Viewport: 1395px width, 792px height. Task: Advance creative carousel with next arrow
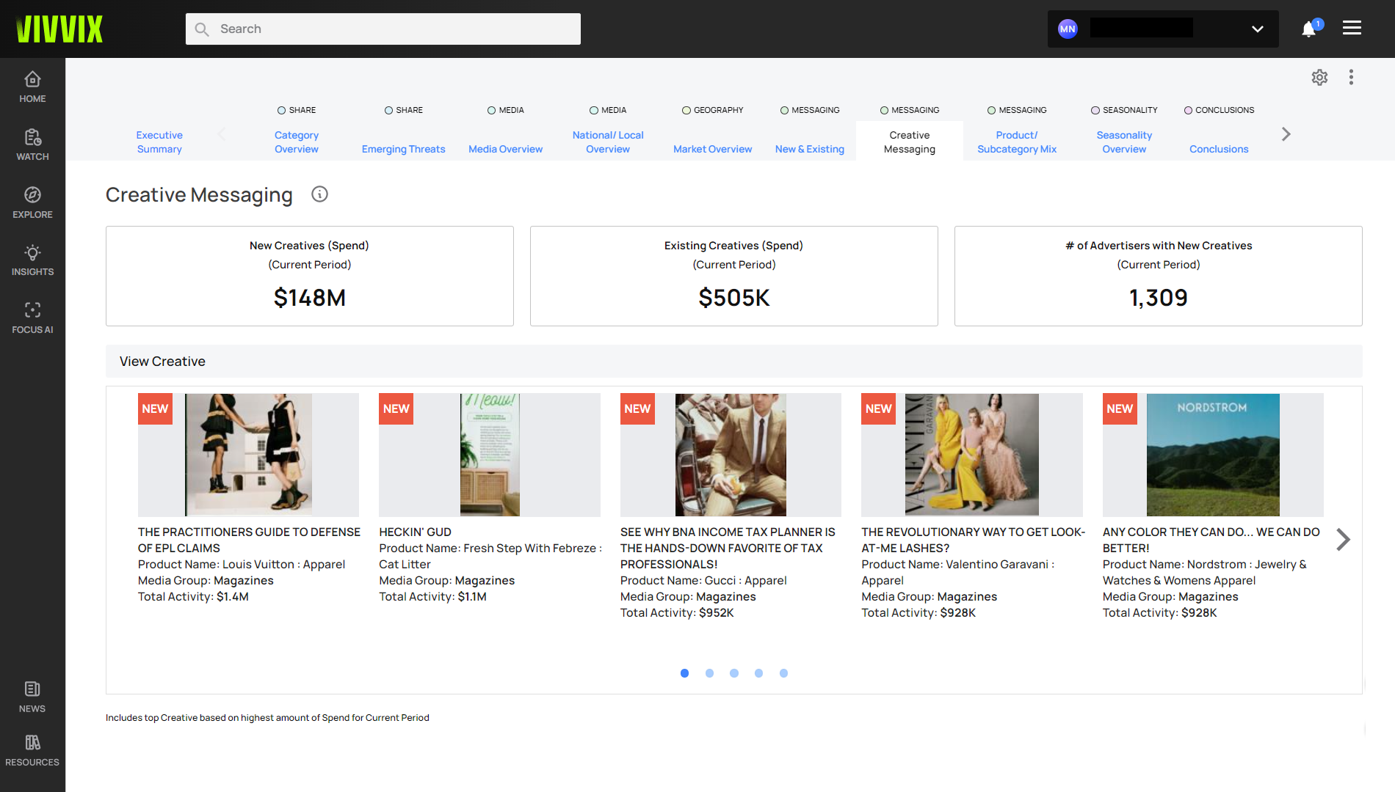click(1343, 540)
